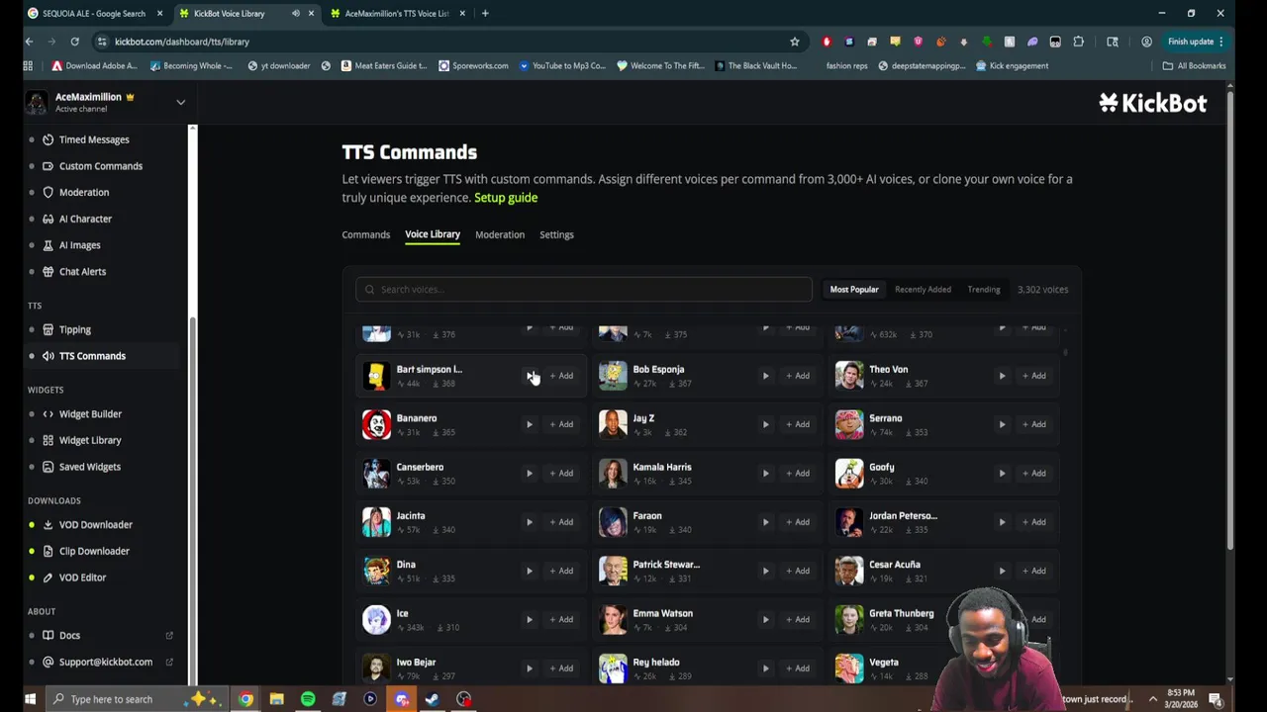The width and height of the screenshot is (1267, 712).
Task: Click the Windows Start button
Action: pos(30,699)
